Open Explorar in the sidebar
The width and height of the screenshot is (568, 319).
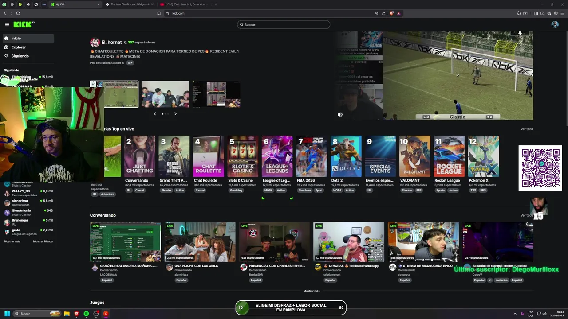(28, 47)
